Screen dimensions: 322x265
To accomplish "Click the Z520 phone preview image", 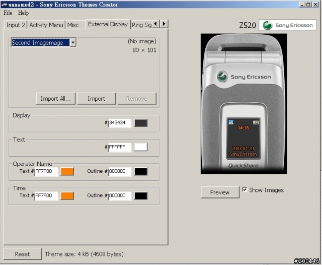I will tap(244, 104).
